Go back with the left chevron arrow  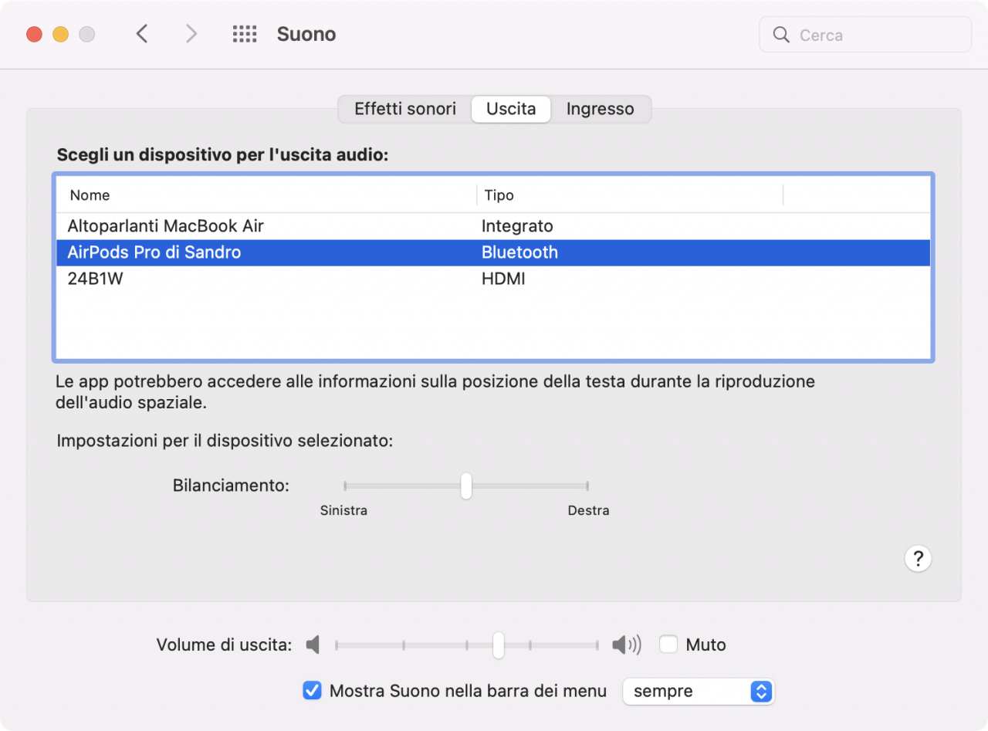click(x=141, y=34)
